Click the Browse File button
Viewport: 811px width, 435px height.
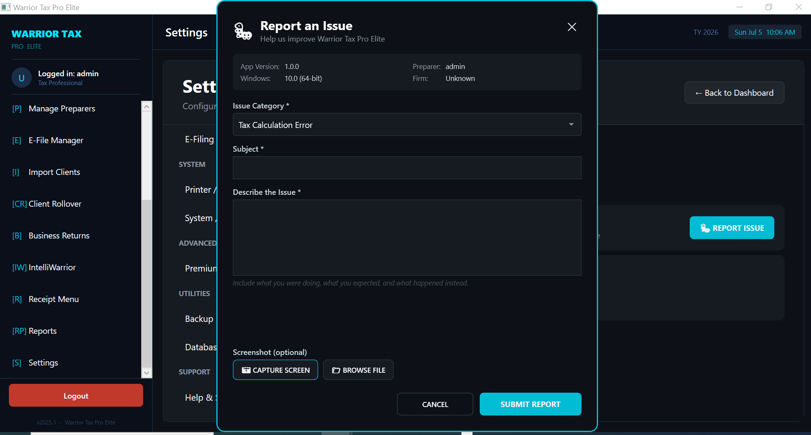[358, 370]
